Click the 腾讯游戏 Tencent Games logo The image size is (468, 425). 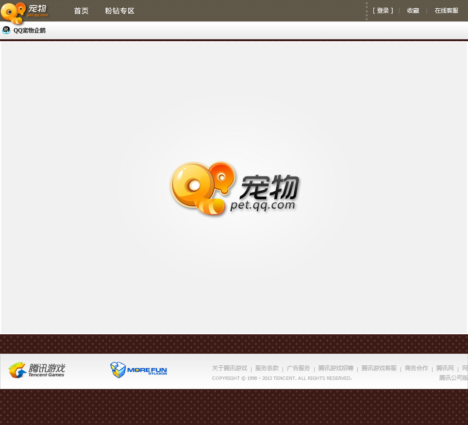coord(37,370)
